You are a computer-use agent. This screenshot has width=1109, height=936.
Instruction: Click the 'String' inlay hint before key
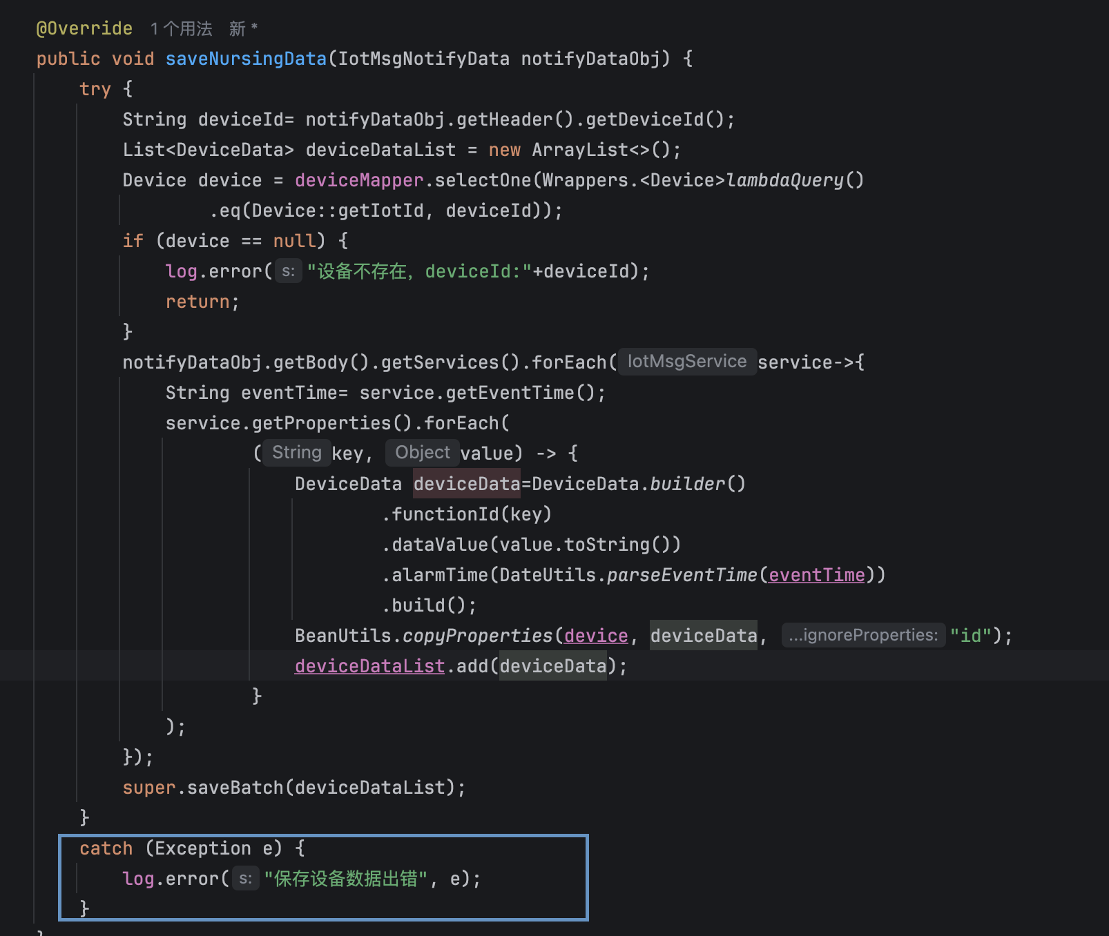[x=297, y=453]
